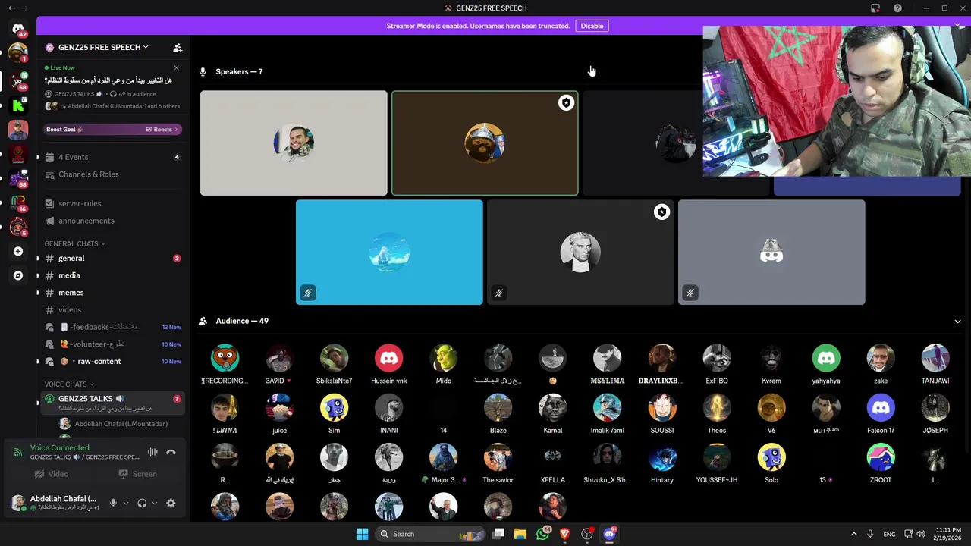Open the Boost Goal progress bar
This screenshot has width=971, height=546.
pos(112,130)
